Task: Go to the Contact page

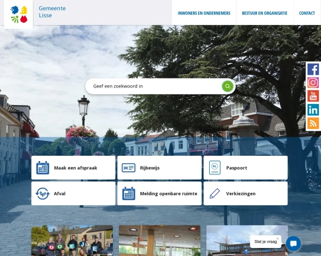Action: pos(307,13)
